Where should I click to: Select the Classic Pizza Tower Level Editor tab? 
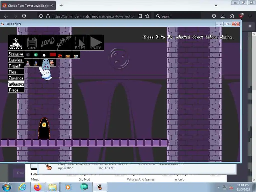[28, 6]
